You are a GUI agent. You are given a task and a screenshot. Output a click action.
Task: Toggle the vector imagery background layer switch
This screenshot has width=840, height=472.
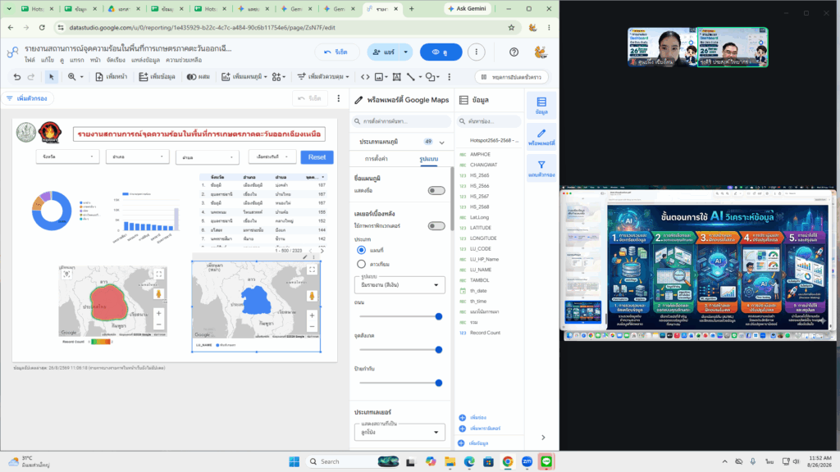436,226
